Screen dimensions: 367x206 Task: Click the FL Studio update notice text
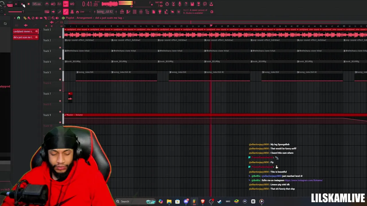click(195, 12)
